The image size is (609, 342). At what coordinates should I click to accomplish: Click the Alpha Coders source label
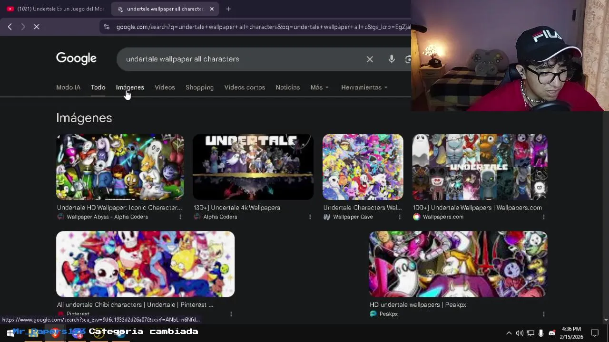pos(220,217)
